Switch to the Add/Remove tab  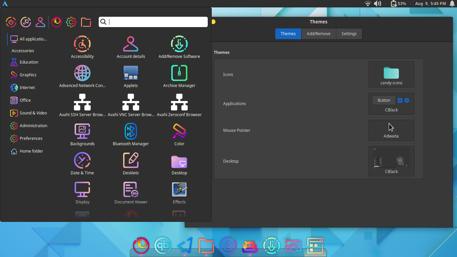pos(318,34)
